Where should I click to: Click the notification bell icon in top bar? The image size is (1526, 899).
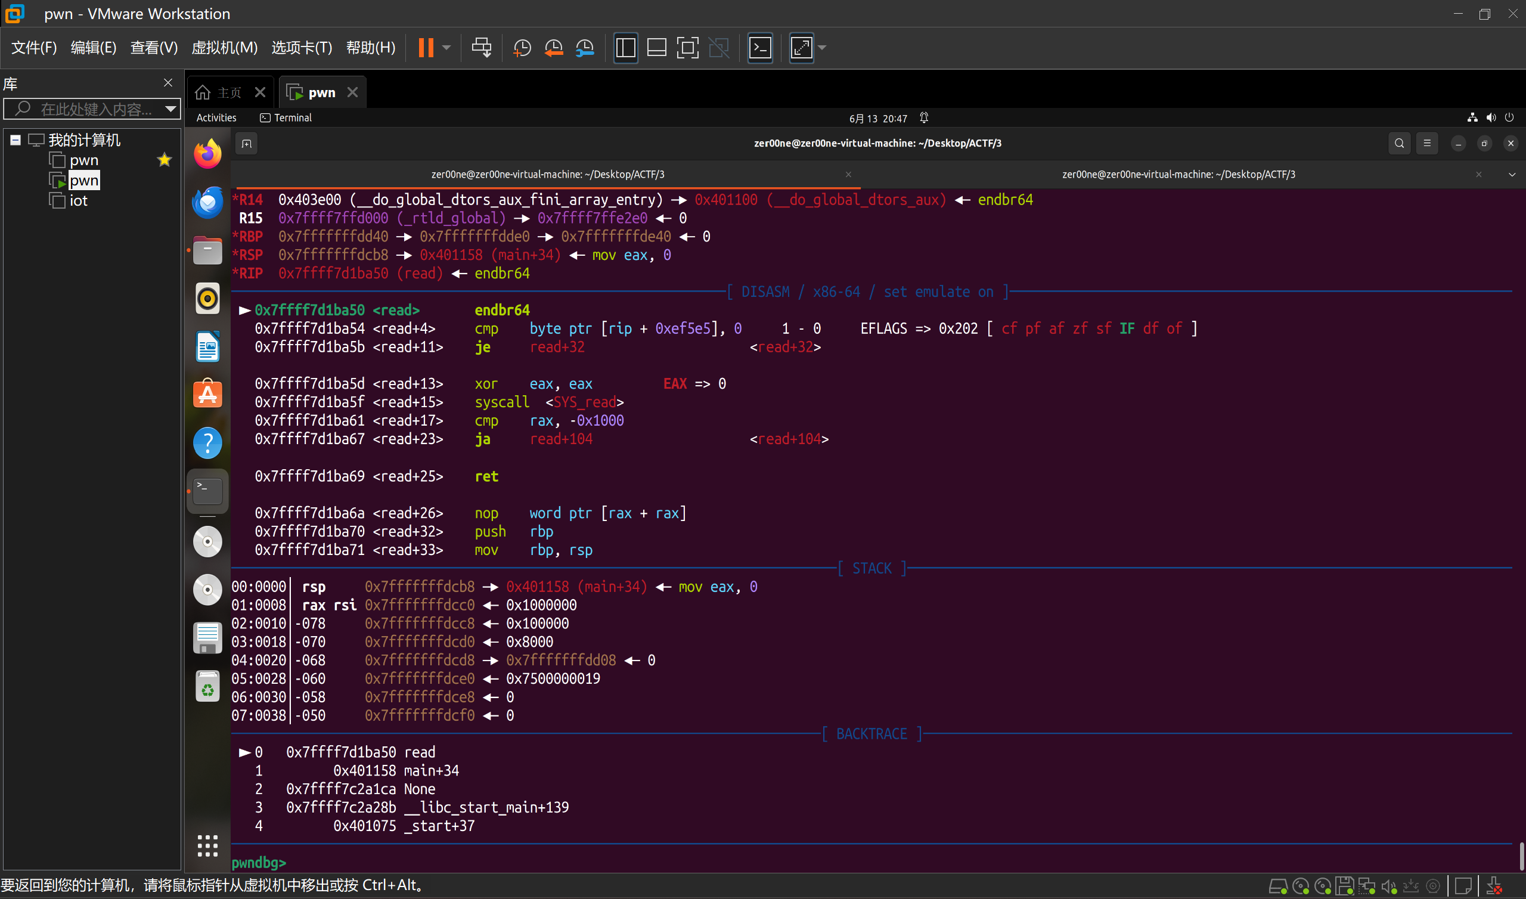tap(924, 117)
